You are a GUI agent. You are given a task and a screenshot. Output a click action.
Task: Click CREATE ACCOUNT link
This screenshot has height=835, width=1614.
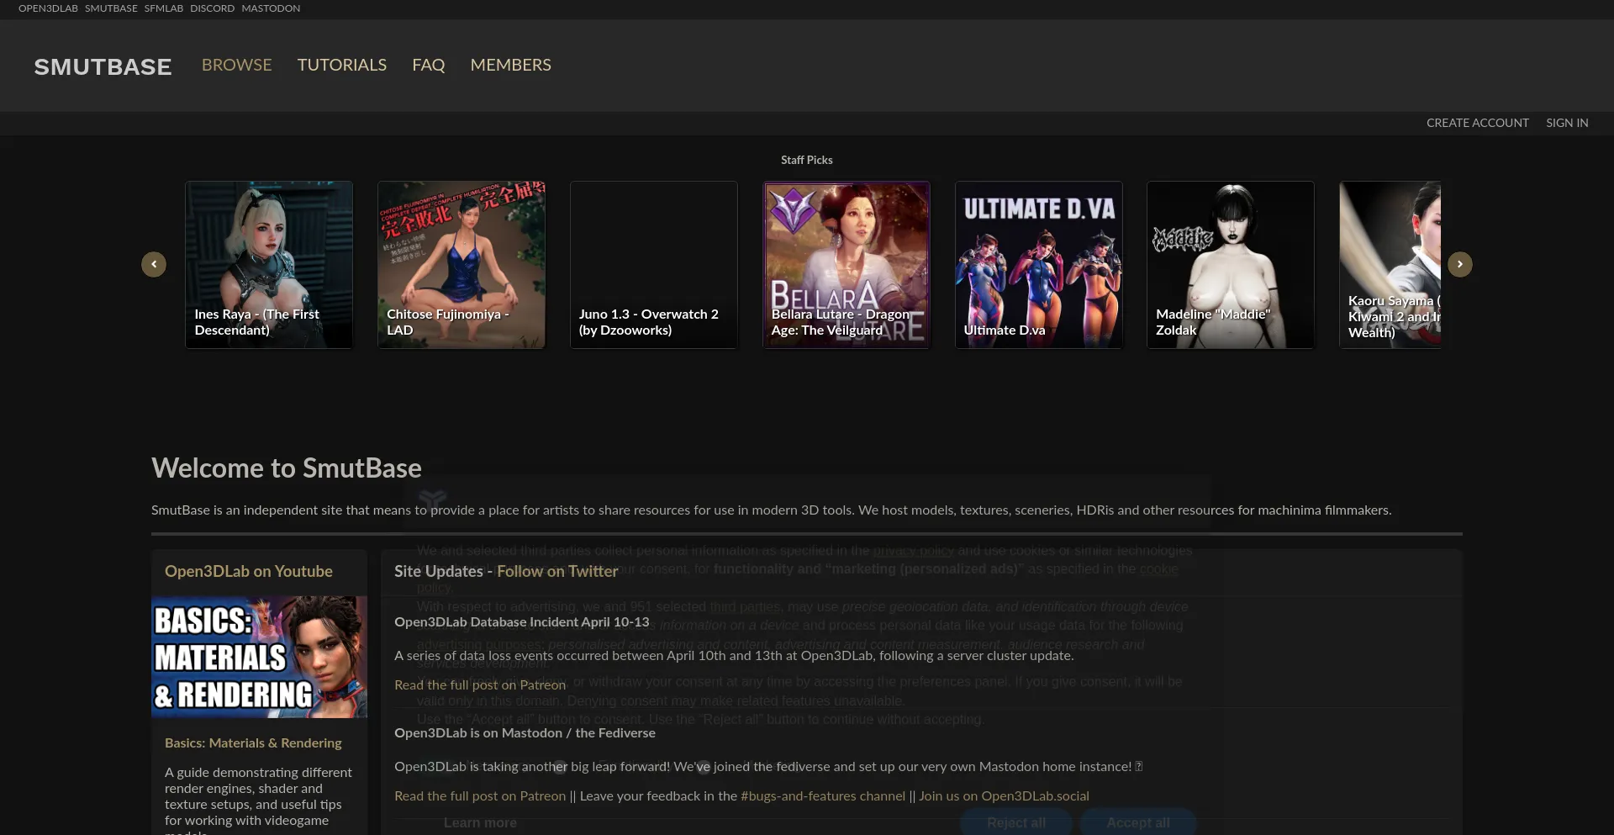pos(1477,123)
